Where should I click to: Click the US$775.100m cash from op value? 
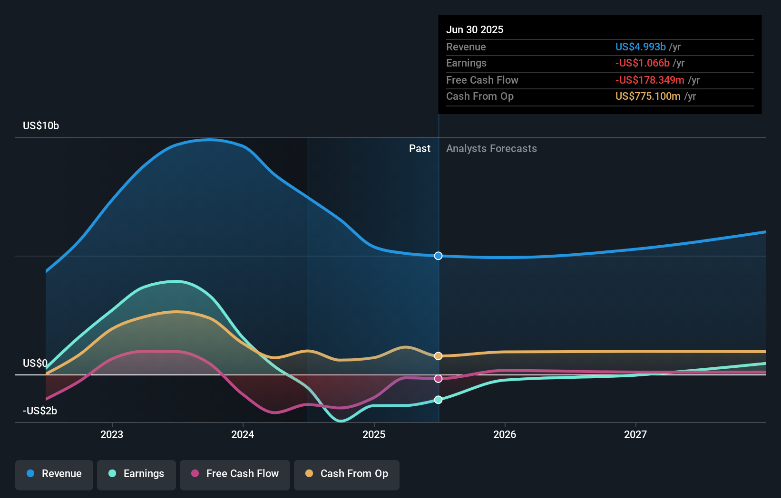(x=648, y=96)
